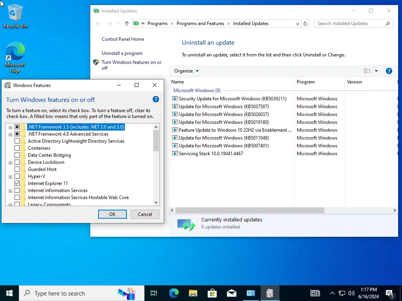The height and width of the screenshot is (301, 402).
Task: Click the icon of Security Update KB5039211
Action: [x=175, y=98]
